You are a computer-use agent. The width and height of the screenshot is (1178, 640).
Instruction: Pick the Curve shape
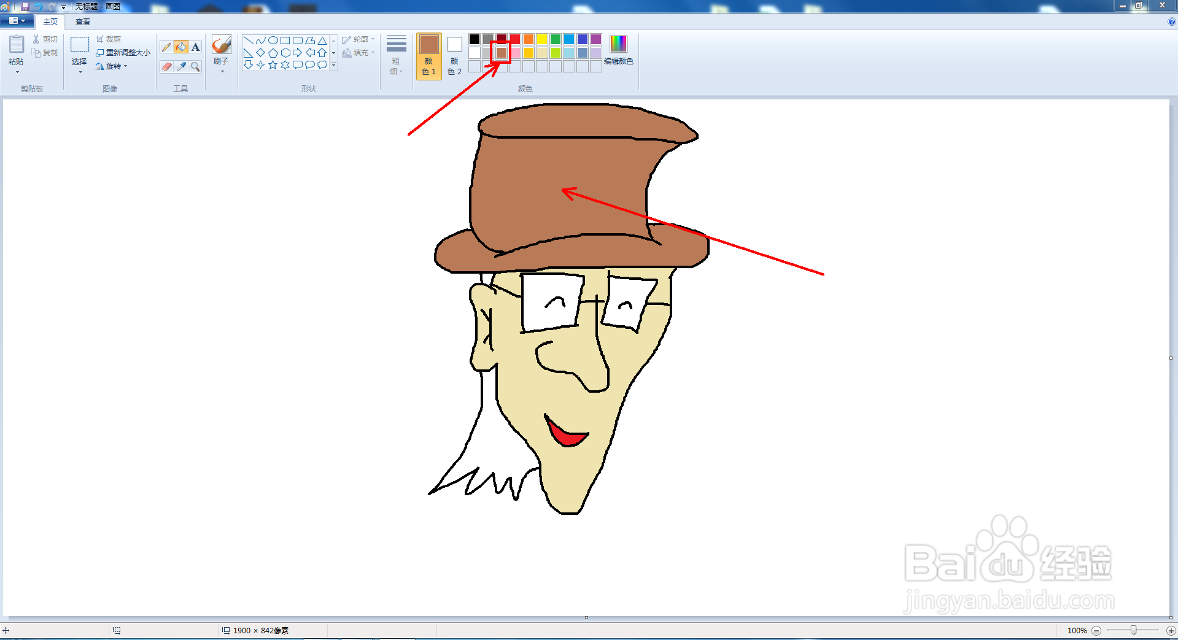[x=261, y=40]
